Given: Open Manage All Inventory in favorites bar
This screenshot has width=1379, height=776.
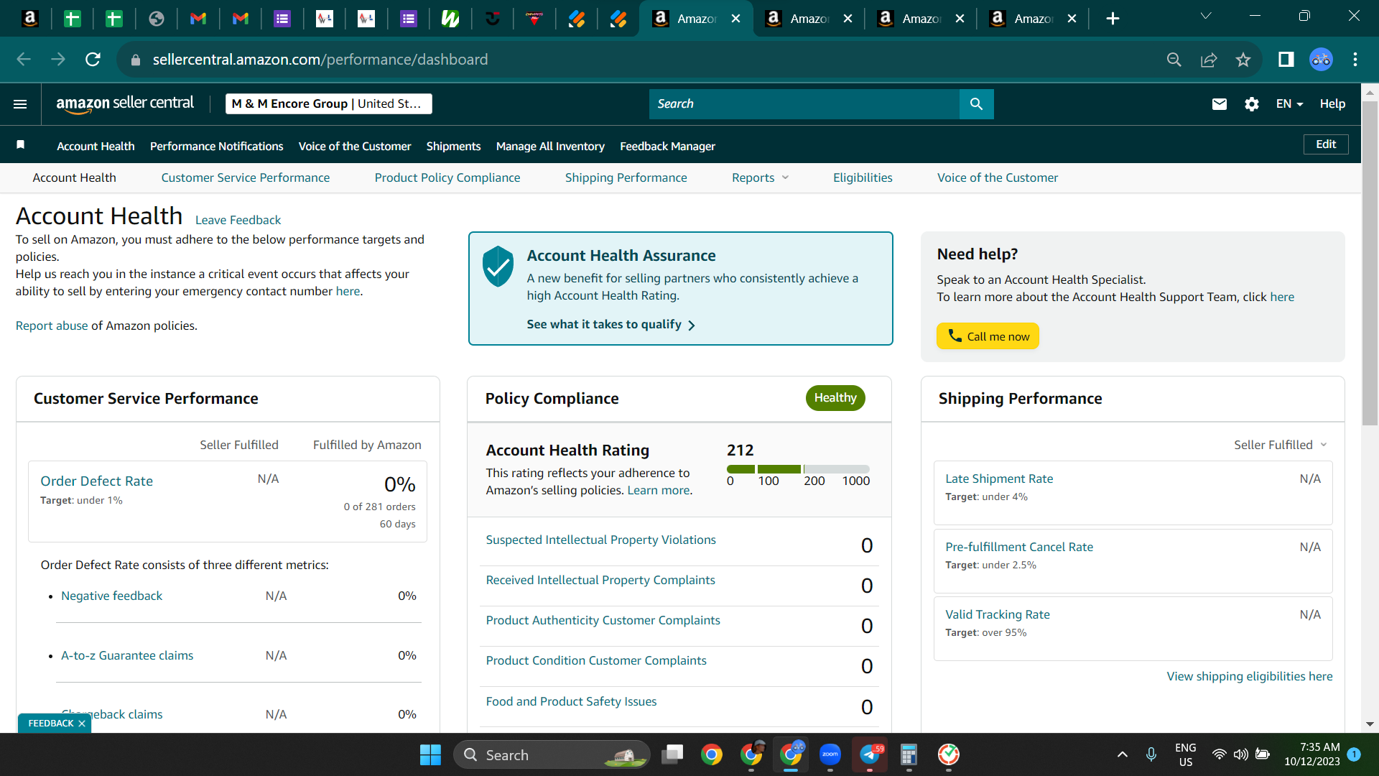Looking at the screenshot, I should 550,146.
